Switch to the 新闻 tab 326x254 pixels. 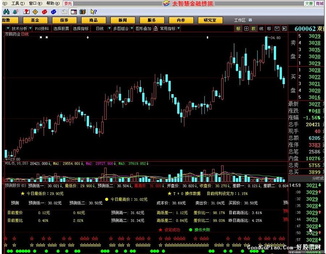coord(122,20)
